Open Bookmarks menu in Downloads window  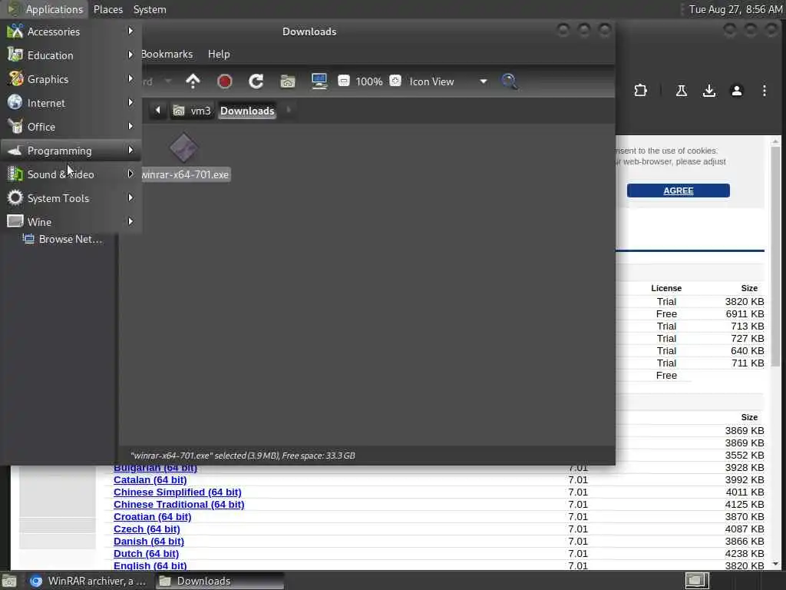(167, 54)
